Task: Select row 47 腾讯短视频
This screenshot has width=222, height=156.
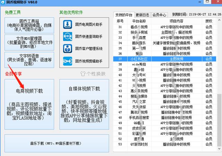Action: [x=165, y=112]
